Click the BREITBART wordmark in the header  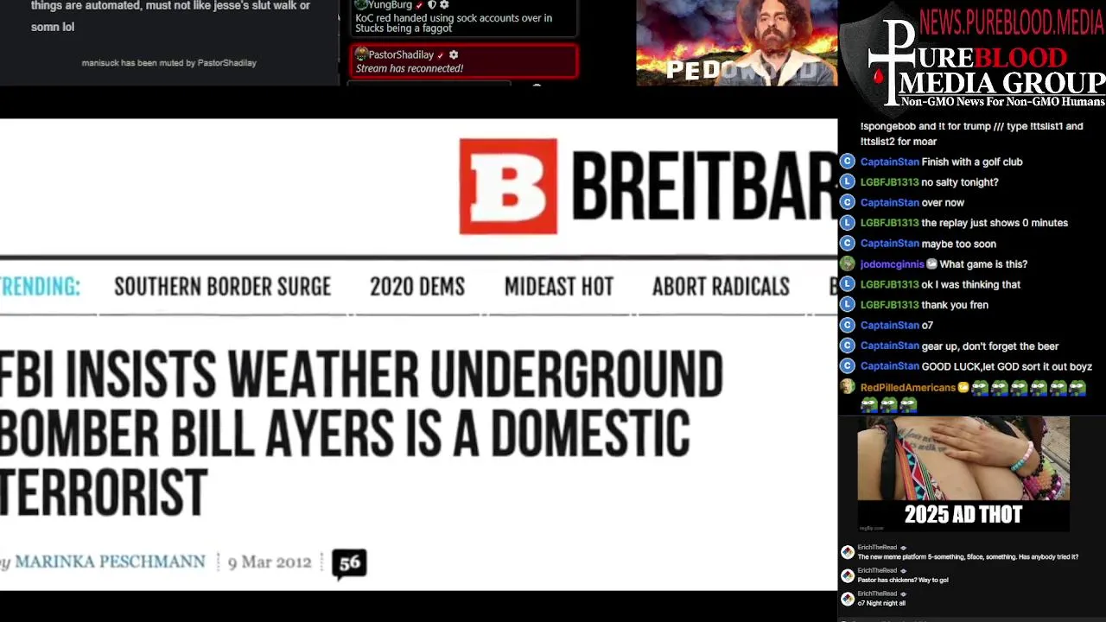[x=703, y=187]
